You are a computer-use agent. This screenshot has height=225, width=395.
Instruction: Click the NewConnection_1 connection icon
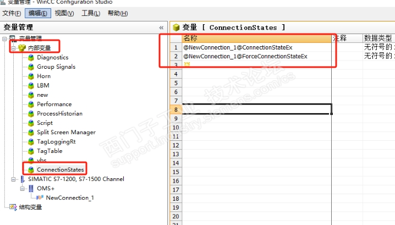[40, 198]
